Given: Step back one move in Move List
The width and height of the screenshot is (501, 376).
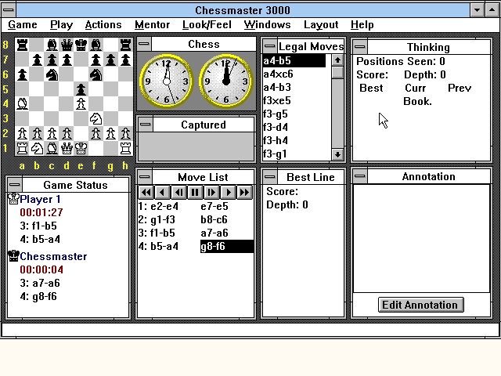Looking at the screenshot, I should [x=162, y=193].
